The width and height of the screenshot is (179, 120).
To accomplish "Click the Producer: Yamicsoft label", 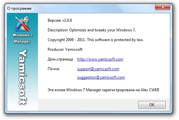I will click(x=65, y=49).
